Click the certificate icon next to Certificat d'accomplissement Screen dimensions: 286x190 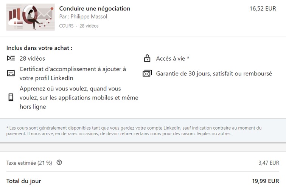(x=11, y=73)
